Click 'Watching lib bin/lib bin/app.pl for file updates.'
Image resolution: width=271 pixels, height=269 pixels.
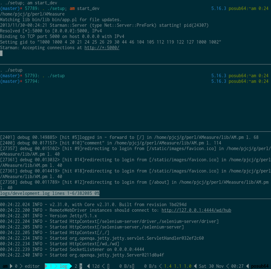click(x=61, y=20)
